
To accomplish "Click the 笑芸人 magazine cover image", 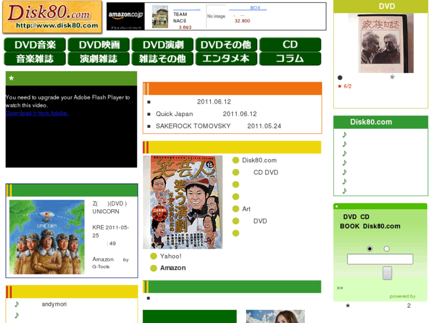I will [x=182, y=202].
